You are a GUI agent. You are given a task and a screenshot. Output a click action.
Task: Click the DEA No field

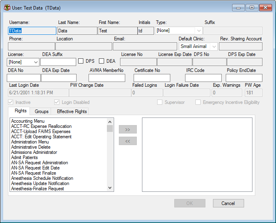24,78
